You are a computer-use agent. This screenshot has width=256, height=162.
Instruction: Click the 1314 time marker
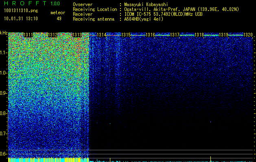tap(102, 35)
